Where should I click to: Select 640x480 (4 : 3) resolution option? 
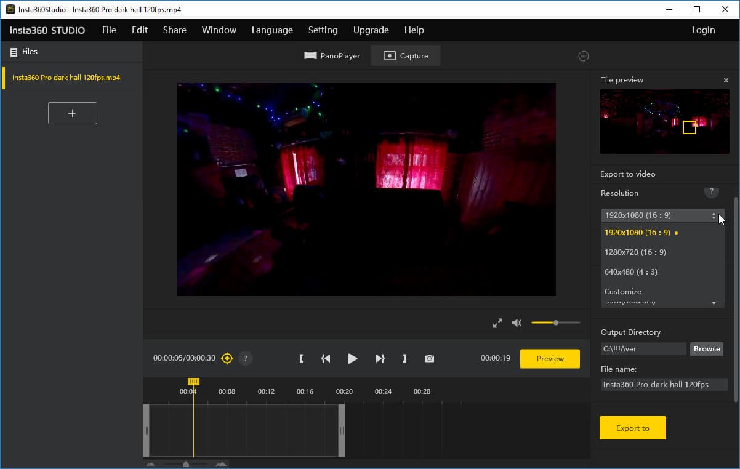point(631,272)
